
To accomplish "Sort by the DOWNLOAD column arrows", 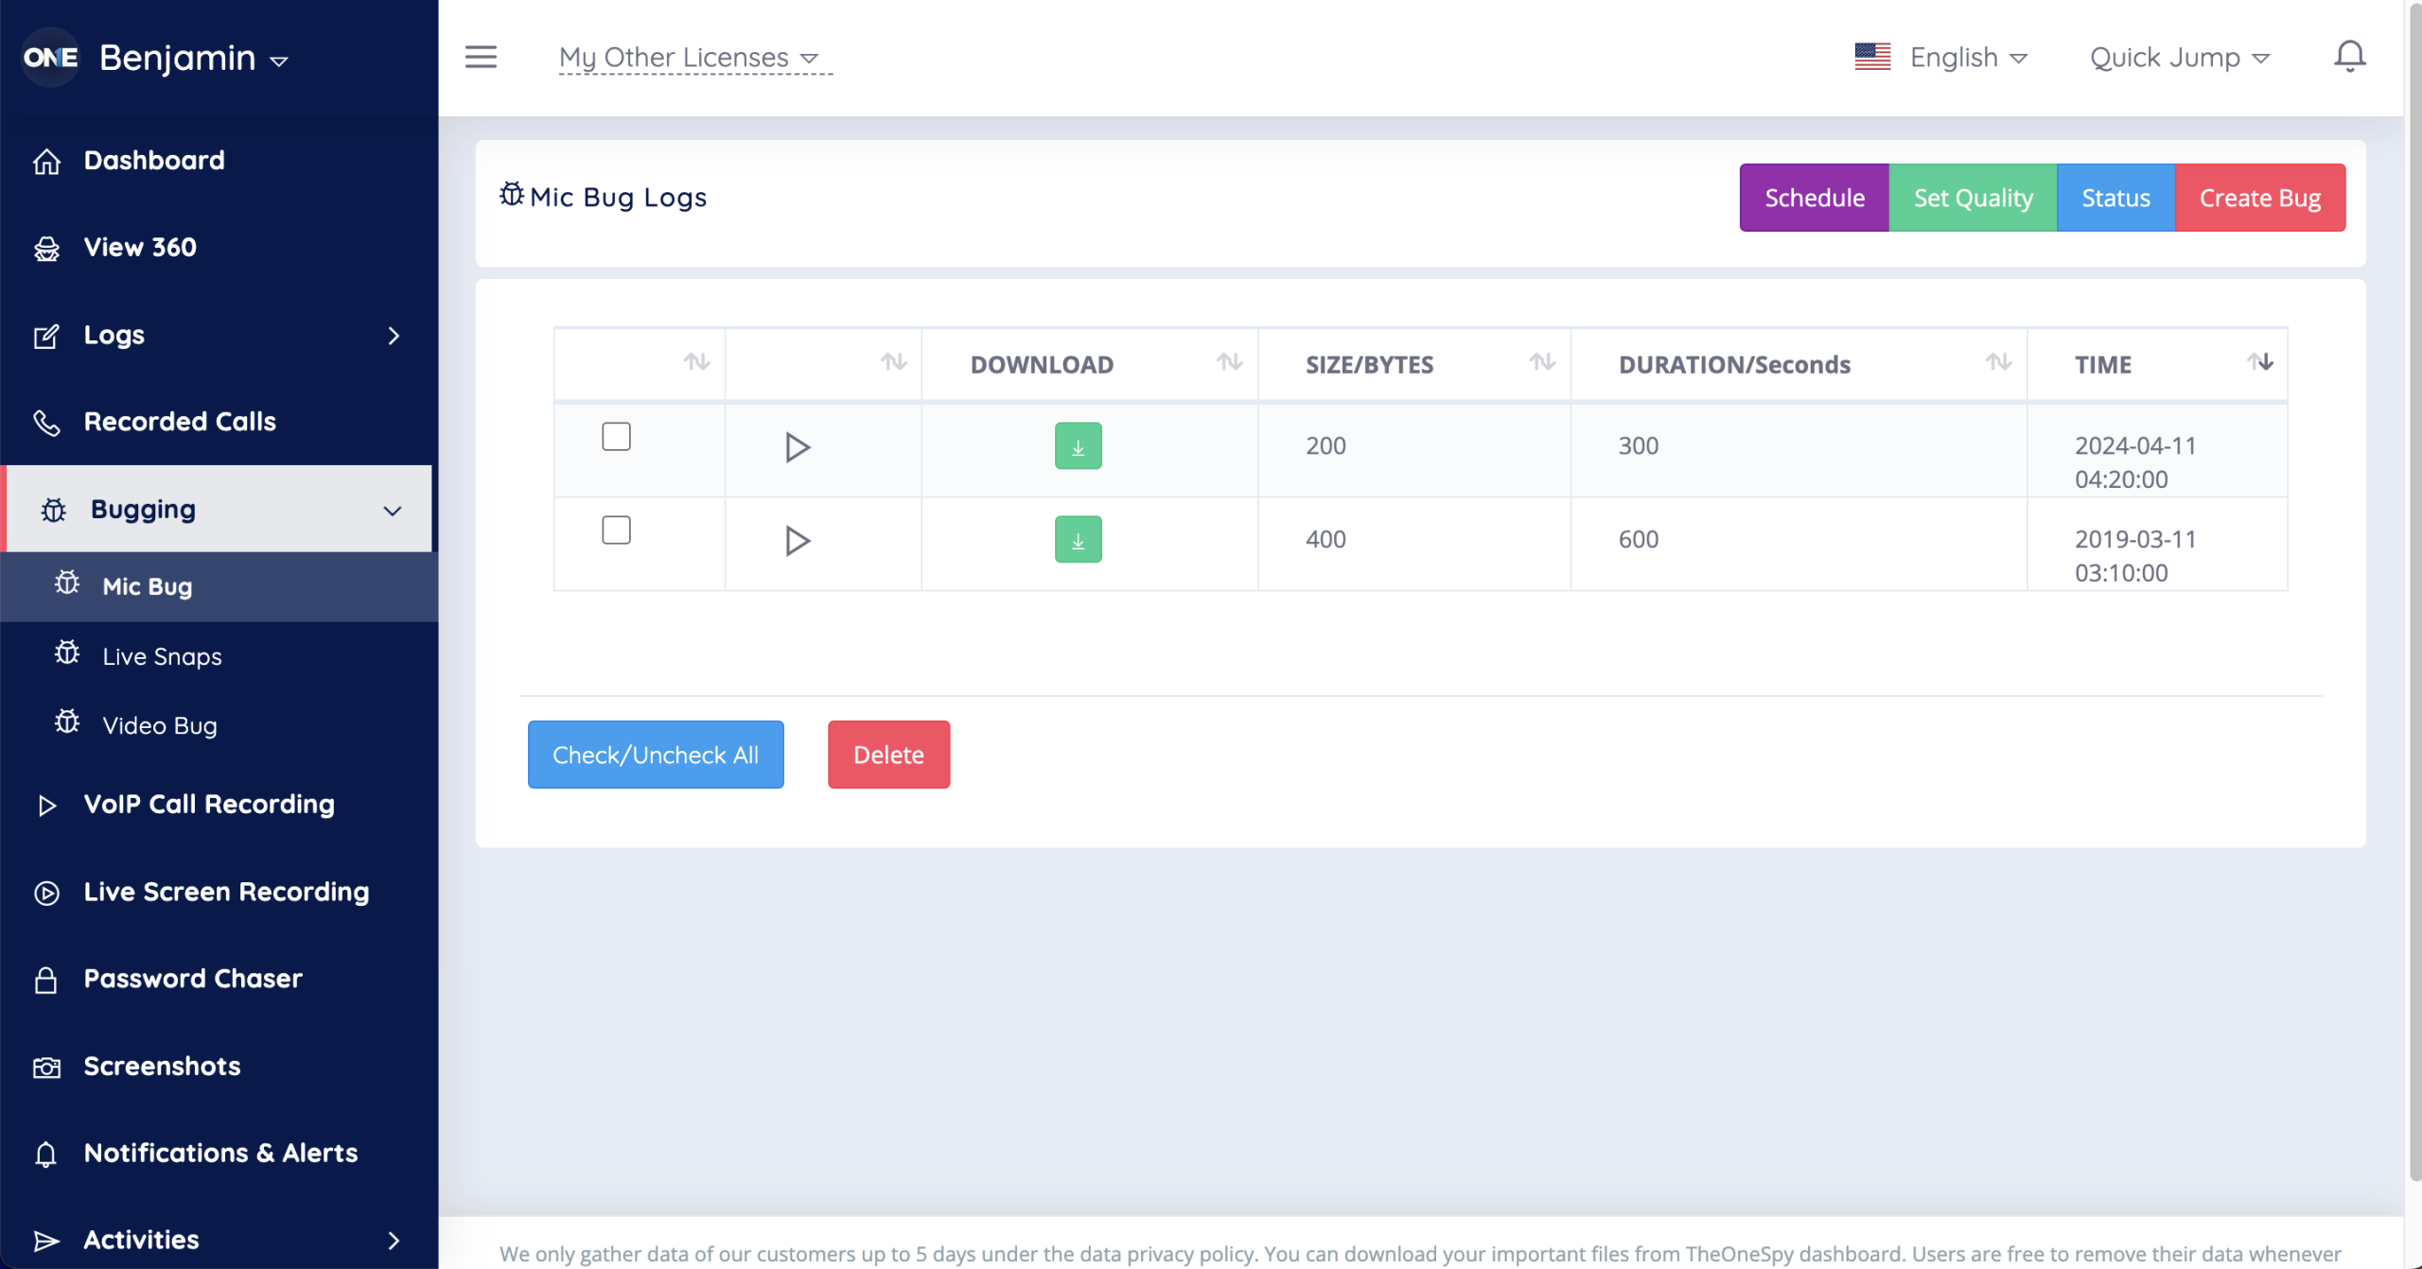I will (1229, 362).
